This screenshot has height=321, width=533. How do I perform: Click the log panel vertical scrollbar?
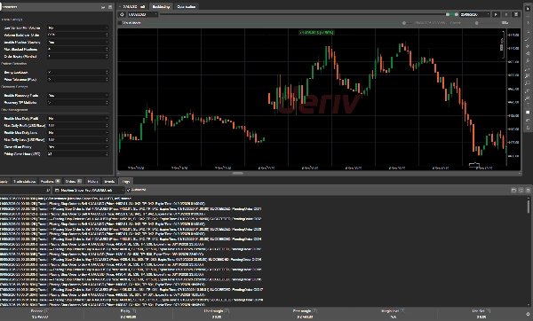[529, 207]
